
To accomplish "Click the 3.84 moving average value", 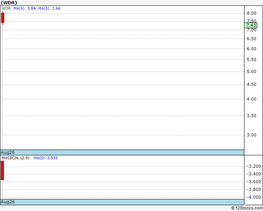I will 32,9.
